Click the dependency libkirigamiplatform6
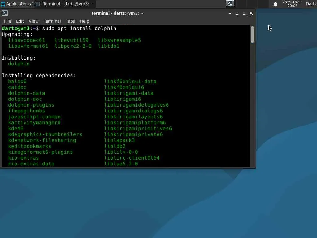The width and height of the screenshot is (317, 238). [x=135, y=122]
